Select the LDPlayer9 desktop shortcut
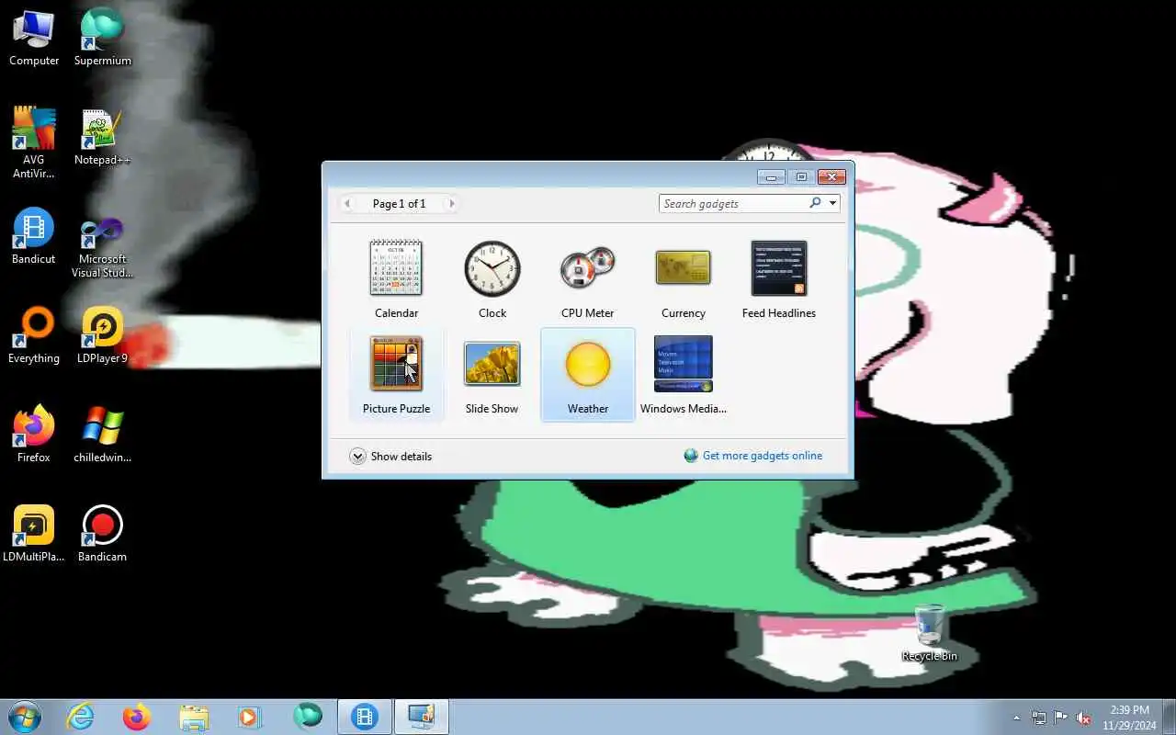This screenshot has width=1176, height=735. [x=103, y=336]
